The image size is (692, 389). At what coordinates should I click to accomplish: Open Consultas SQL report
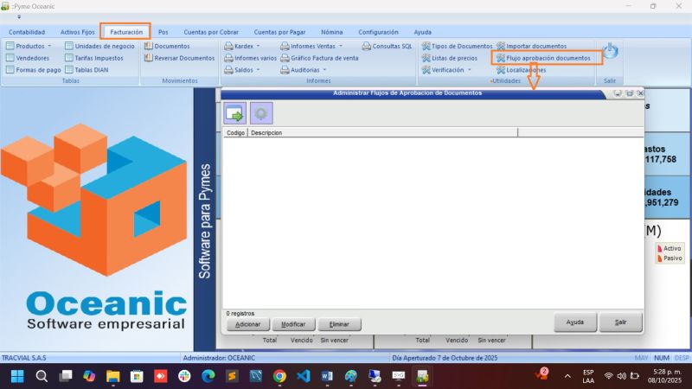coord(387,46)
